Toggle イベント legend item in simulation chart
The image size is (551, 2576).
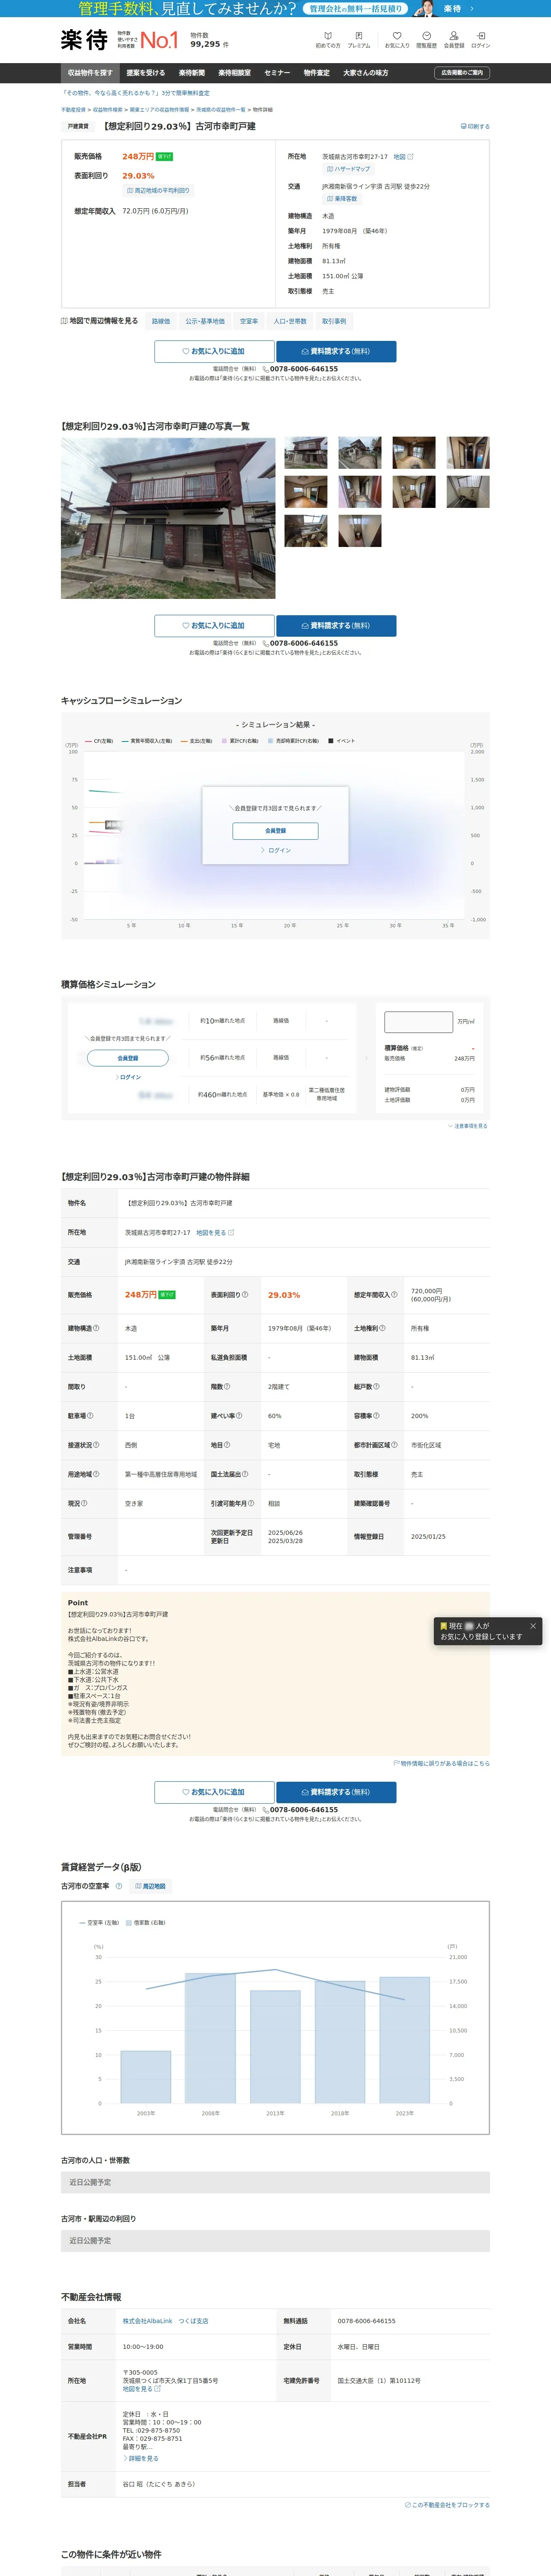[341, 741]
